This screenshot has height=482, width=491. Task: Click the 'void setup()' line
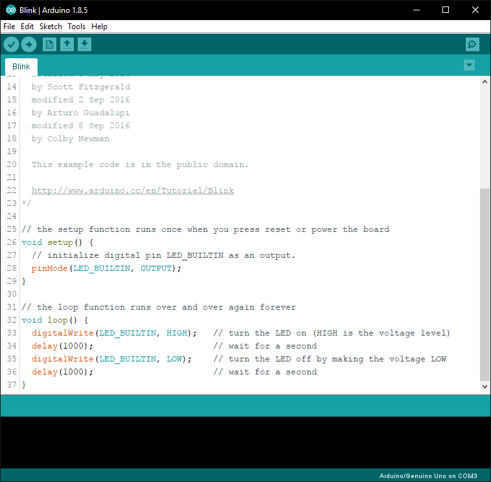(x=57, y=242)
